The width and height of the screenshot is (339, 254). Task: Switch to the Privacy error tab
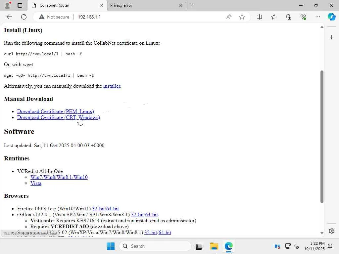146,5
